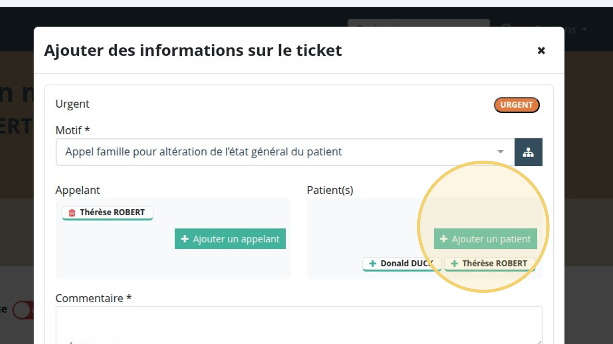Click inside the Commentaire text area
The image size is (613, 344).
click(x=299, y=325)
